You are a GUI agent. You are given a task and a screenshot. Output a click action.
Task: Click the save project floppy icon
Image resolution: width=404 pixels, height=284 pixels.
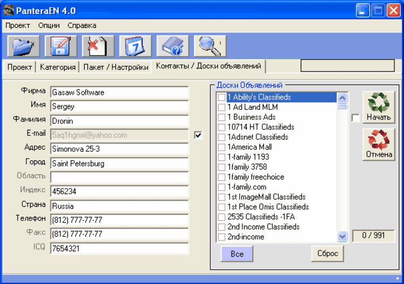click(61, 46)
